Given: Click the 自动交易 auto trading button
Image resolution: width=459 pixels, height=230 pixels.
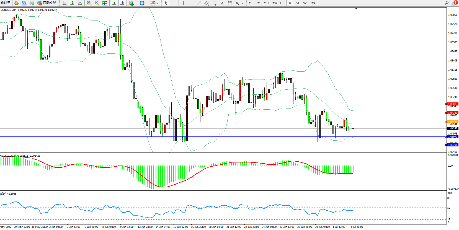Looking at the screenshot, I should 47,3.
